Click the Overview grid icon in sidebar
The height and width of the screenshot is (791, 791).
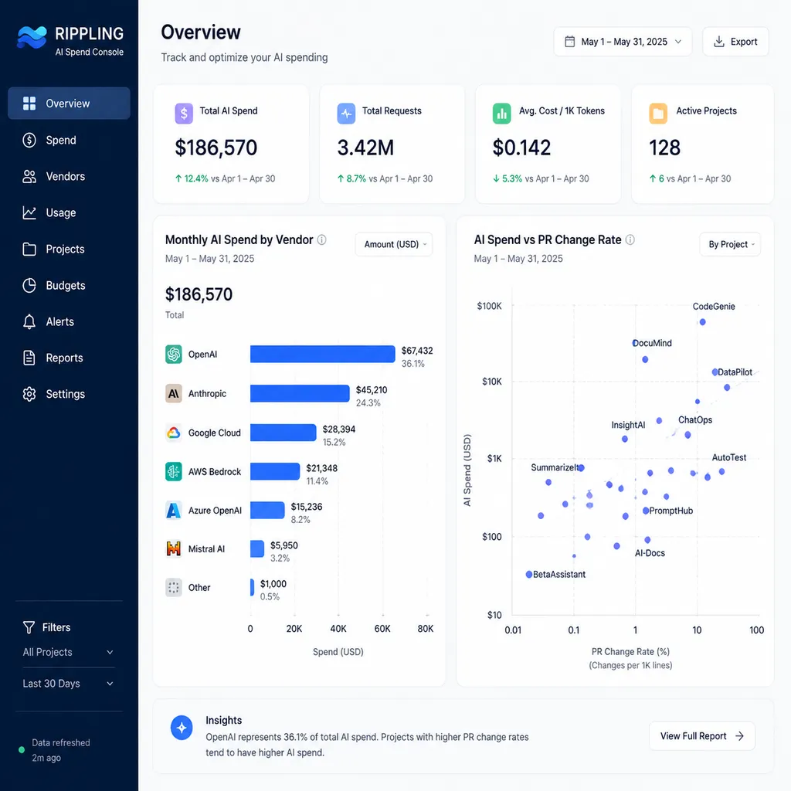(29, 104)
